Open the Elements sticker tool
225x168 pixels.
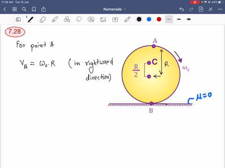[91, 20]
